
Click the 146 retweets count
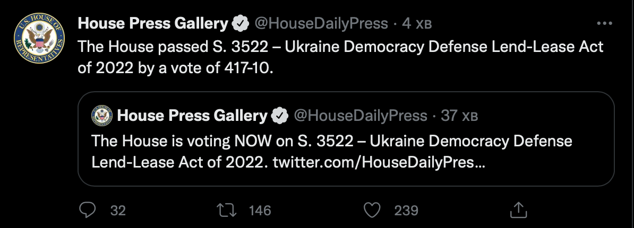(260, 211)
